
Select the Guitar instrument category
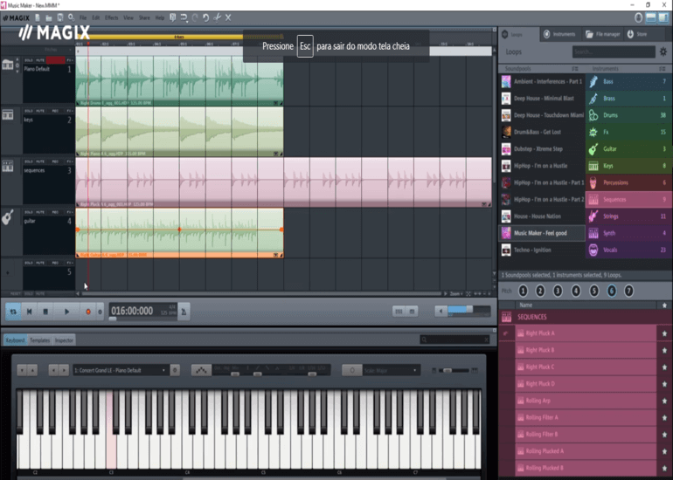628,148
